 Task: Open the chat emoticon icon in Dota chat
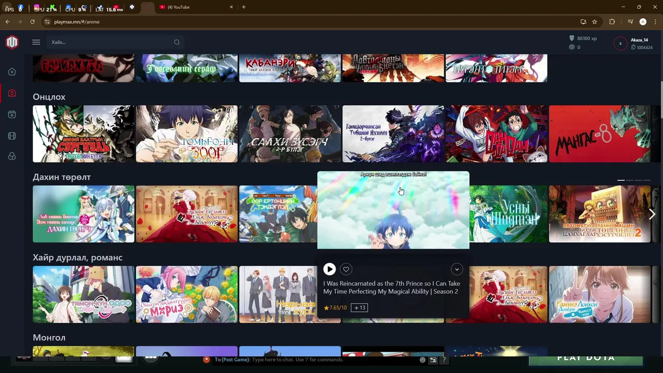click(x=423, y=360)
